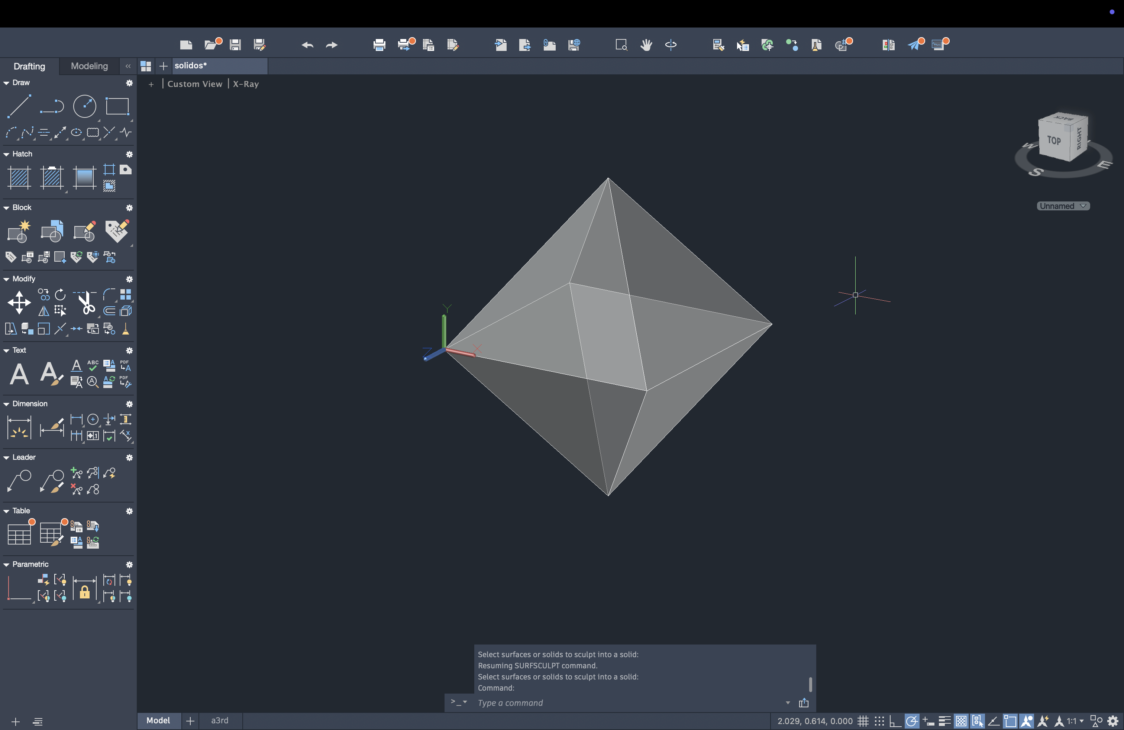Select the Circle draw tool
Viewport: 1124px width, 730px height.
click(x=84, y=106)
